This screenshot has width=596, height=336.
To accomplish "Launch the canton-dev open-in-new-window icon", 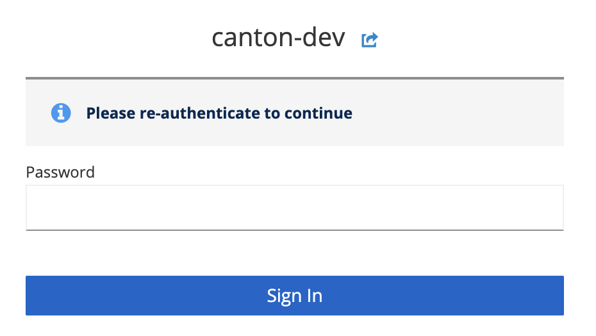I will pos(370,40).
